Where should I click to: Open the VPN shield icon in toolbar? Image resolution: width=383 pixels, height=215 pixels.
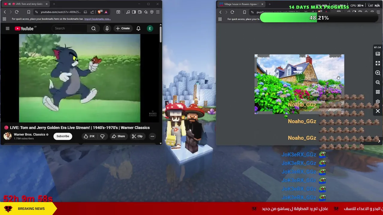152,12
